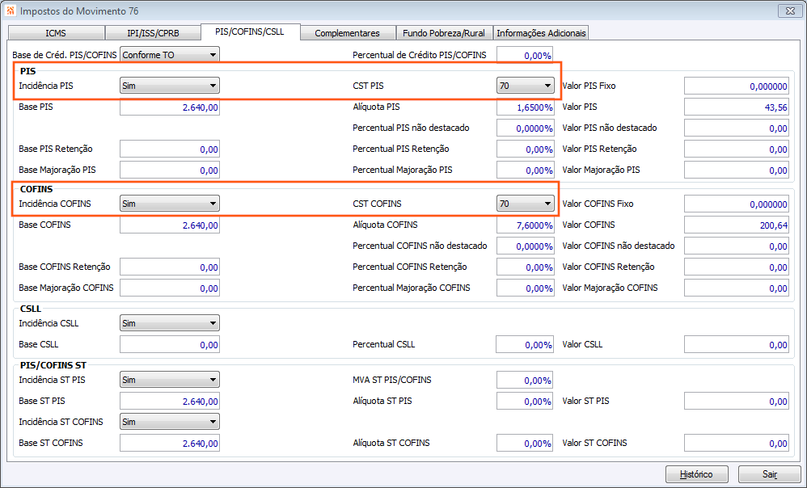Open the Incidência ST COFINS dropdown
The width and height of the screenshot is (807, 488).
point(213,422)
